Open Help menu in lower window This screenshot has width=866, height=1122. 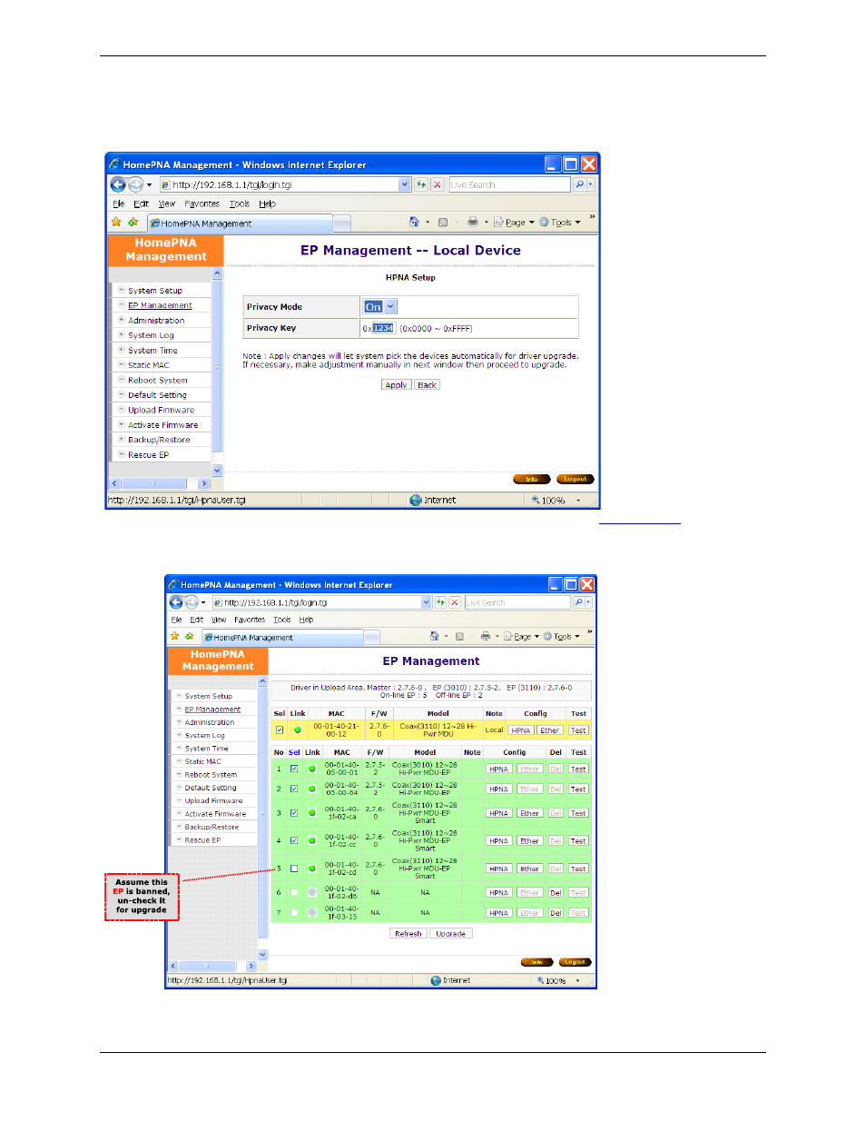point(306,620)
